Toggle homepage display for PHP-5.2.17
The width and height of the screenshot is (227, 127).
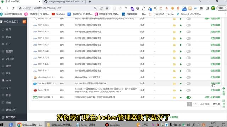[188, 71]
